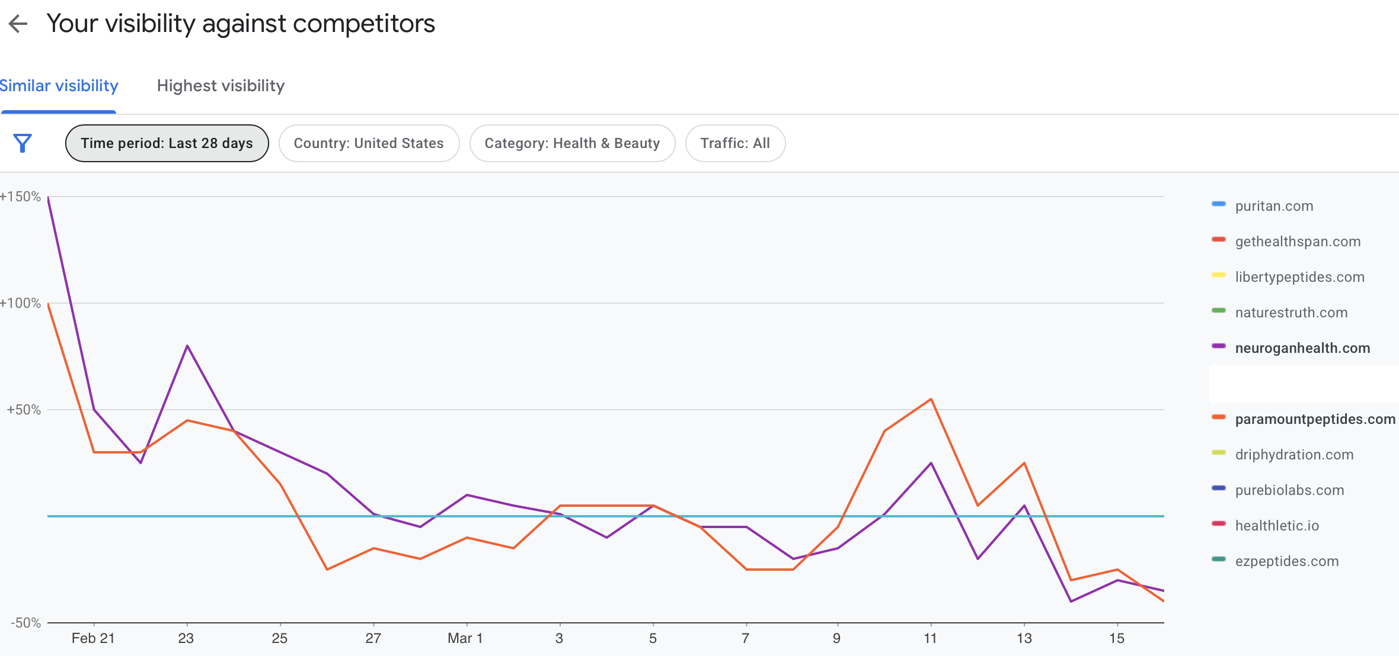Open the Time period: Last 28 days filter
1399x656 pixels.
[x=167, y=143]
